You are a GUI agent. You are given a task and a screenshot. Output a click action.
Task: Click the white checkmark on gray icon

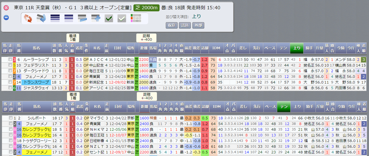pyautogui.click(x=122, y=18)
